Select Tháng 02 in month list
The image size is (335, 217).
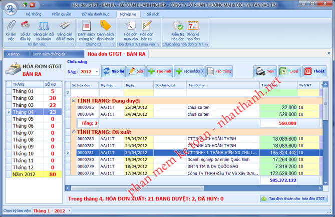pyautogui.click(x=34, y=98)
